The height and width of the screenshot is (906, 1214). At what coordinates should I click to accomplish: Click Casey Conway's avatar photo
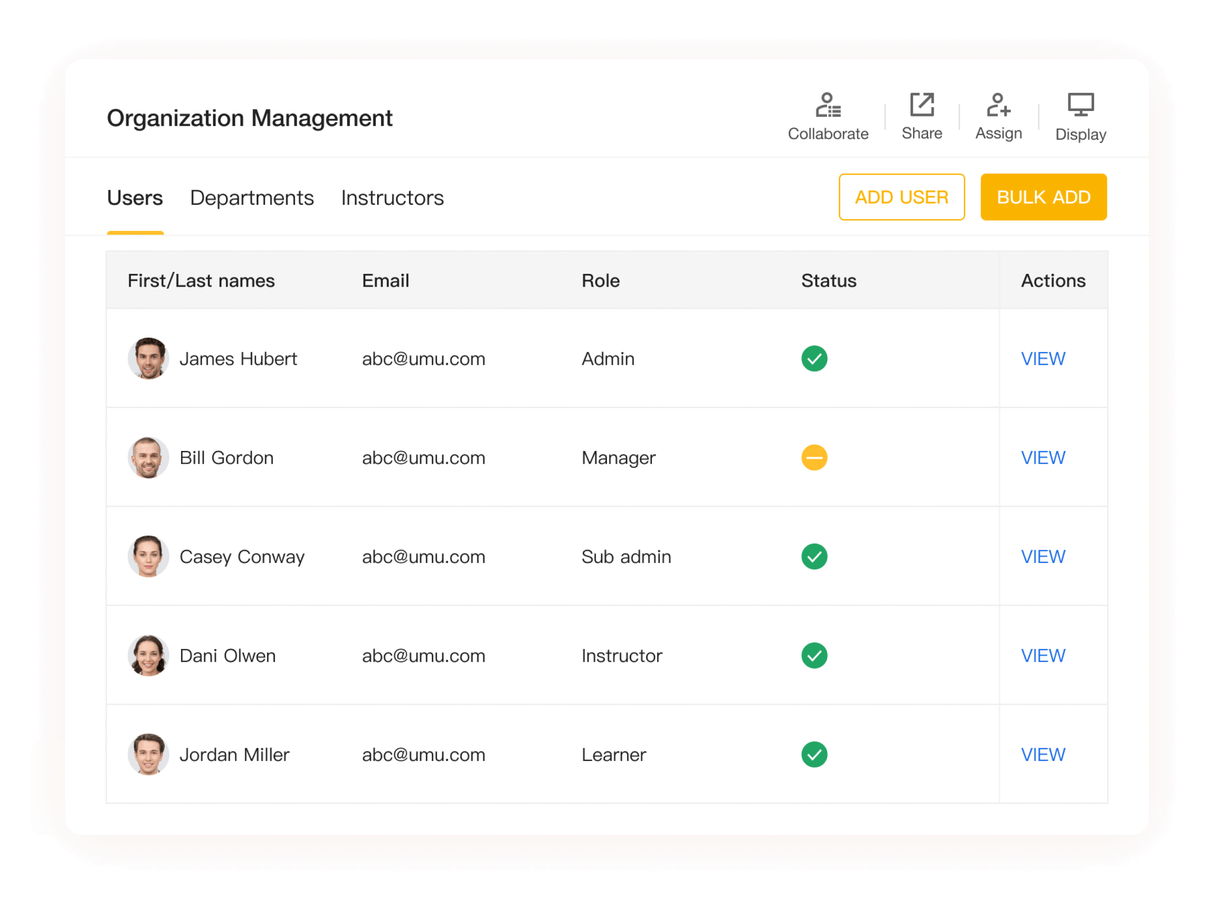click(148, 557)
